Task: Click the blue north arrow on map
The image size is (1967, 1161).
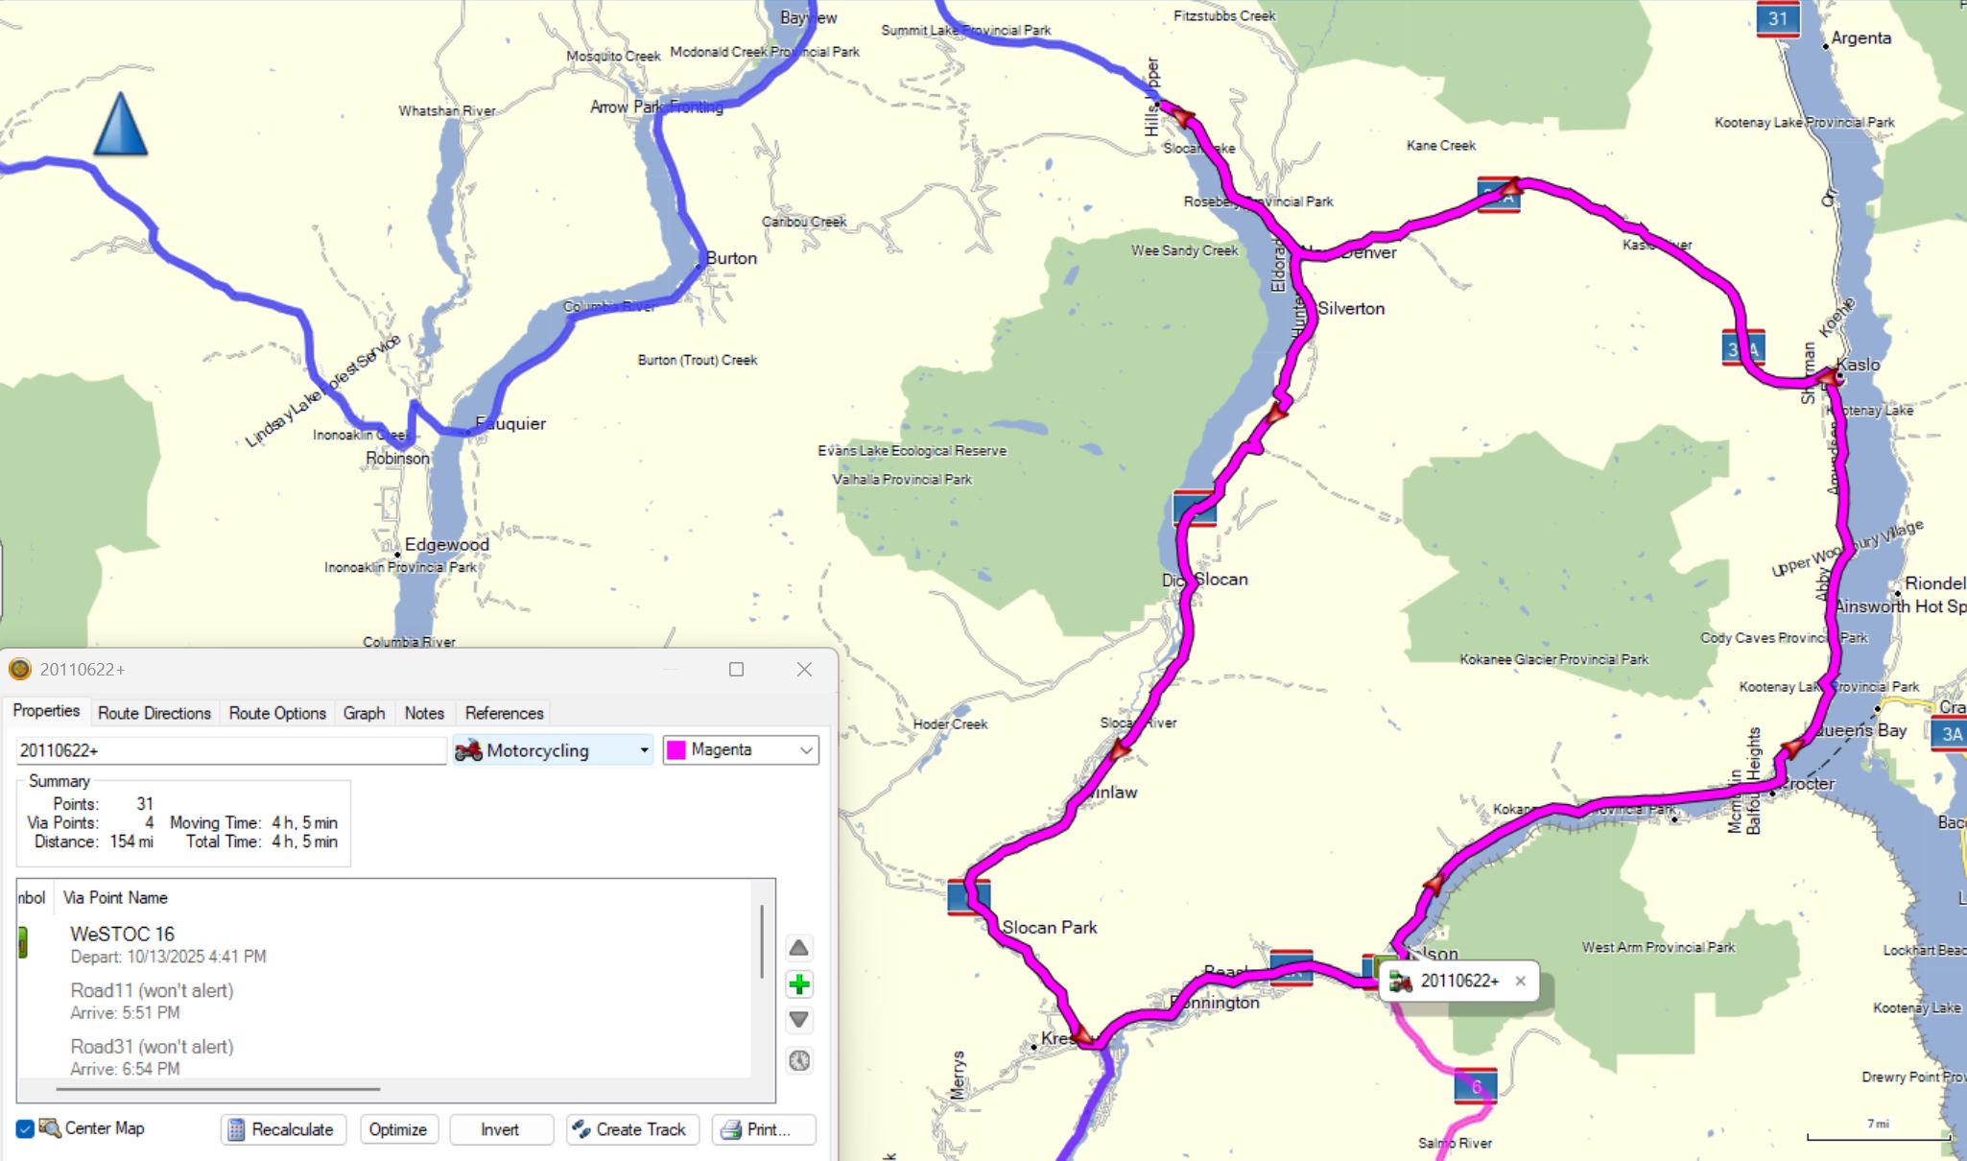Action: (x=121, y=124)
